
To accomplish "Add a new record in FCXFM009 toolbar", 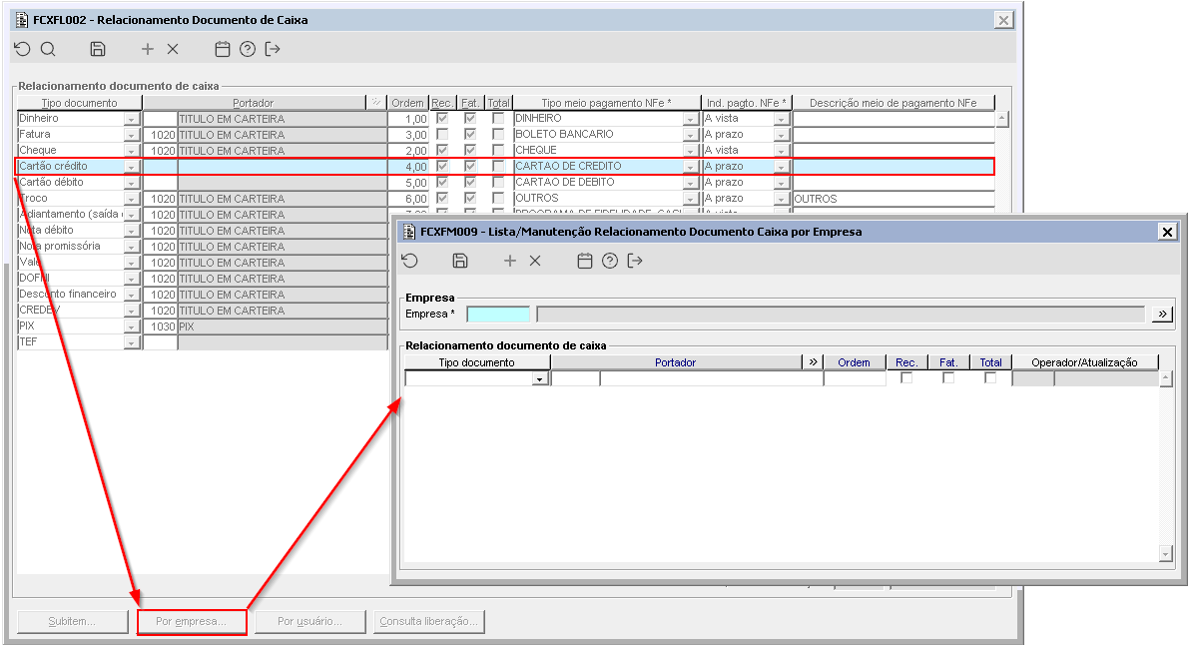I will (510, 261).
